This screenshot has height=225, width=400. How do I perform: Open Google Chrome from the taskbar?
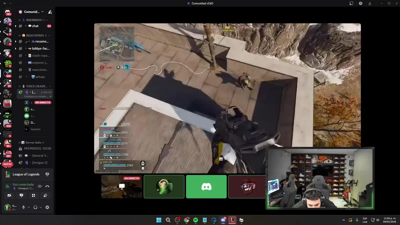[187, 220]
